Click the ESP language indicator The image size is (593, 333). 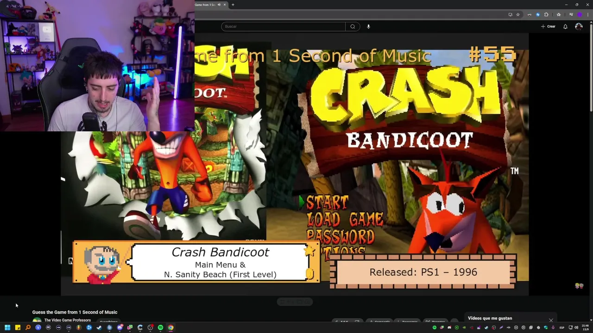[x=562, y=327]
